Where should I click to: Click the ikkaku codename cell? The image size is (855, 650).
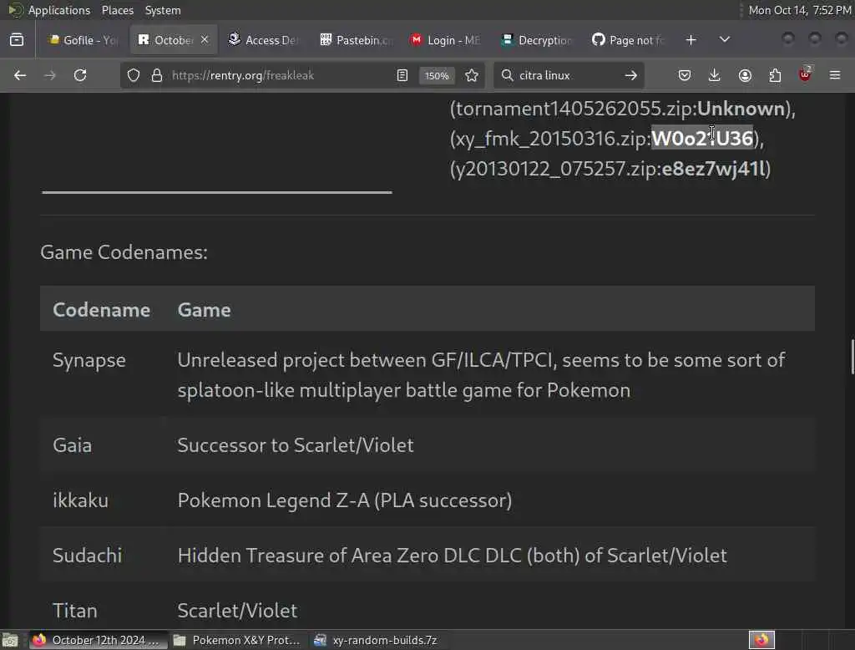pyautogui.click(x=81, y=500)
